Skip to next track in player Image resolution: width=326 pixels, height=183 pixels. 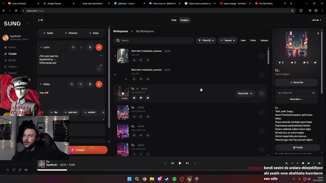[187, 163]
